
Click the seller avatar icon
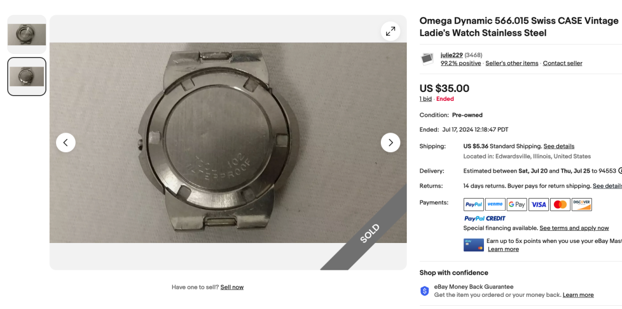[x=427, y=59]
